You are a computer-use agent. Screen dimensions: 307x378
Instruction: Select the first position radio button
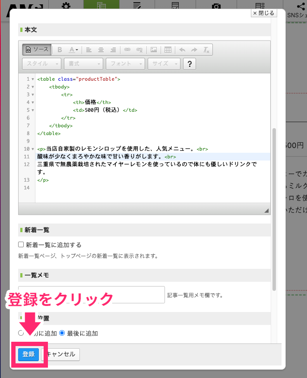click(x=21, y=333)
